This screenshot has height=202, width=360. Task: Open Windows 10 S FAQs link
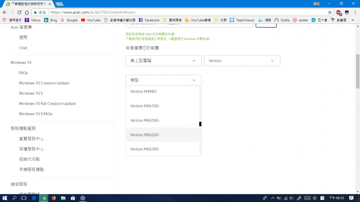(x=35, y=114)
